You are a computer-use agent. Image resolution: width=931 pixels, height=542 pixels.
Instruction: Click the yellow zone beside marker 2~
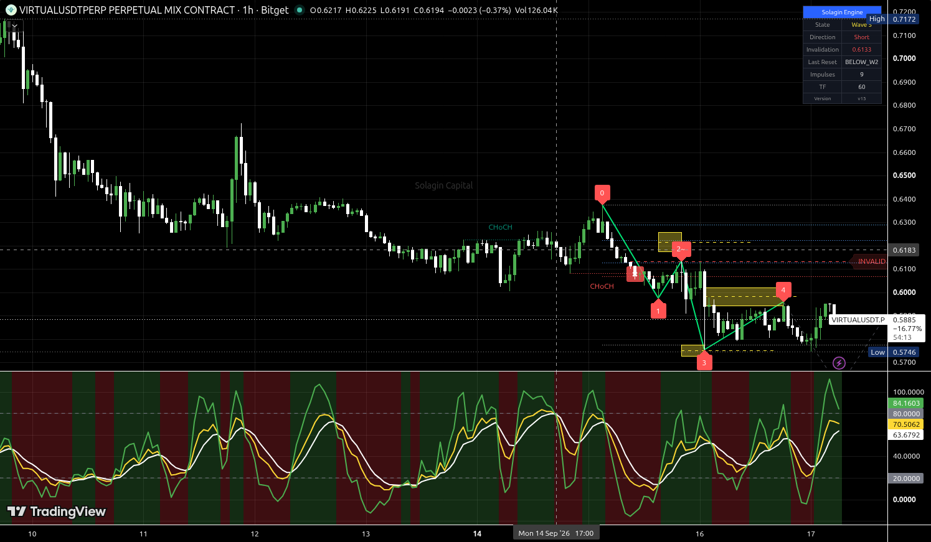(x=670, y=242)
